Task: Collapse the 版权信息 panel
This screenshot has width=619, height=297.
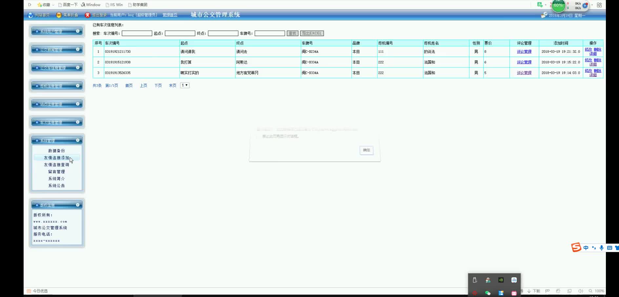Action: 57,205
